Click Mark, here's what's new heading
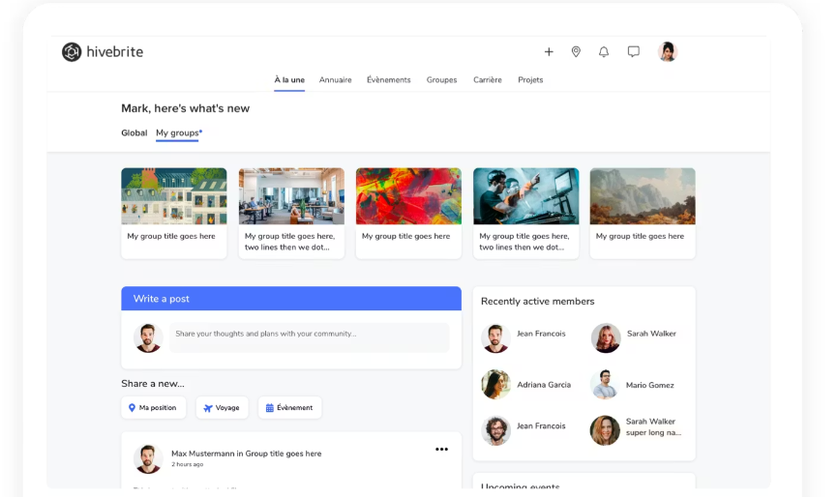The width and height of the screenshot is (839, 497). point(185,108)
